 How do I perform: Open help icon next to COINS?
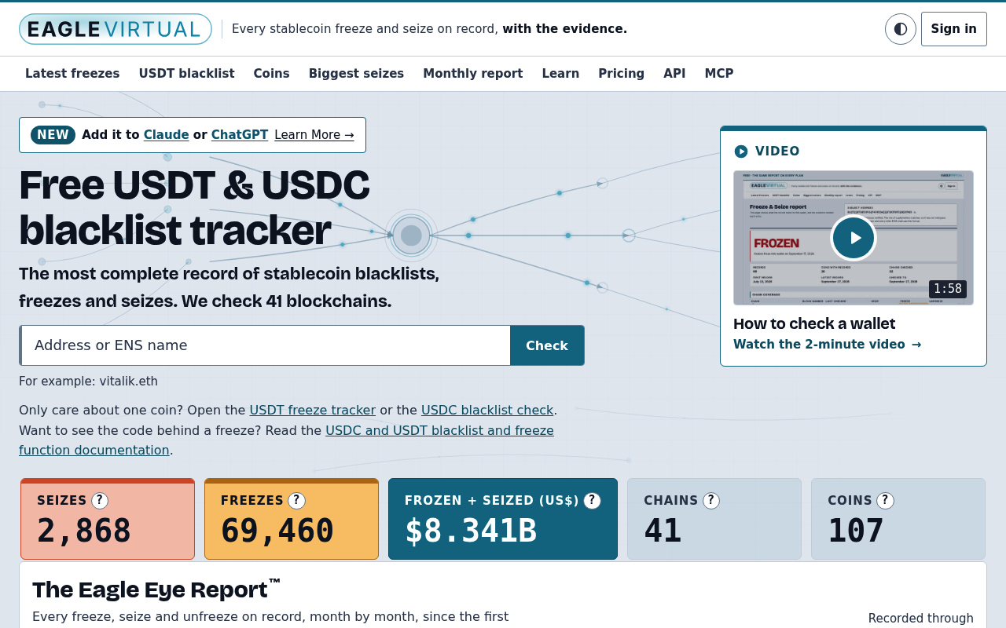pyautogui.click(x=885, y=501)
